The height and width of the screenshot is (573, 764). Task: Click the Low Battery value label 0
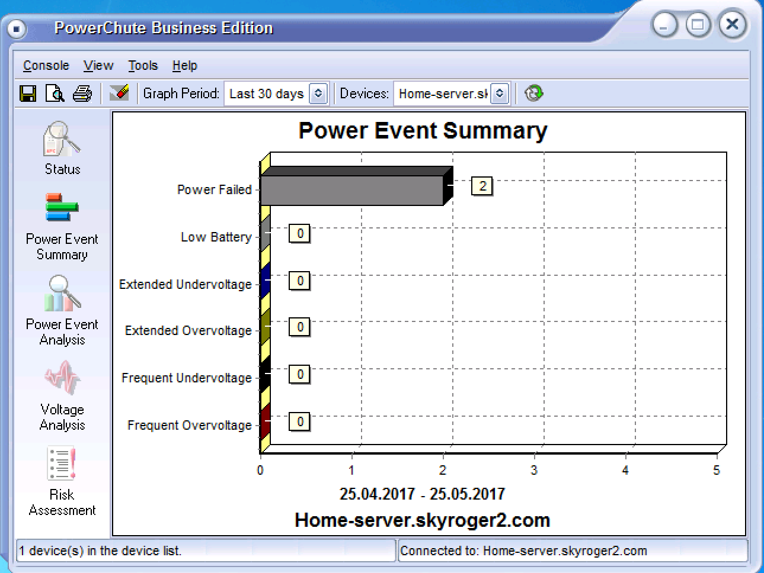[300, 234]
